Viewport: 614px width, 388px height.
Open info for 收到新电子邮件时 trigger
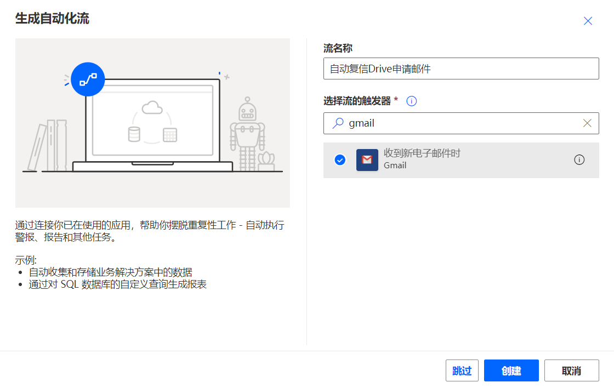pos(579,159)
